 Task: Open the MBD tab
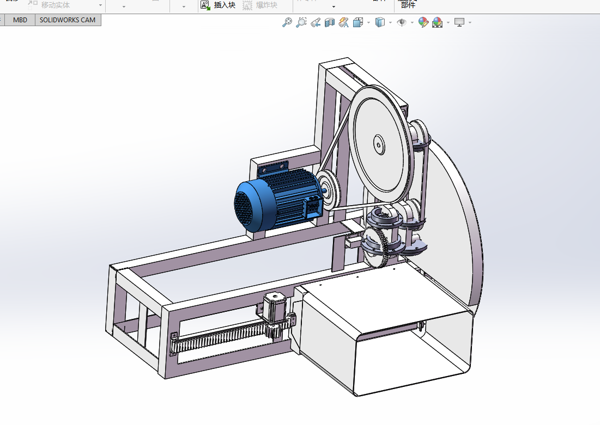(20, 20)
